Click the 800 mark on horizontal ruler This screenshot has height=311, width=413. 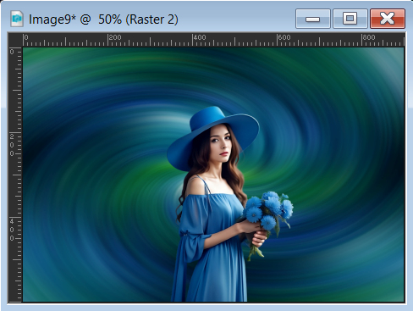(369, 37)
